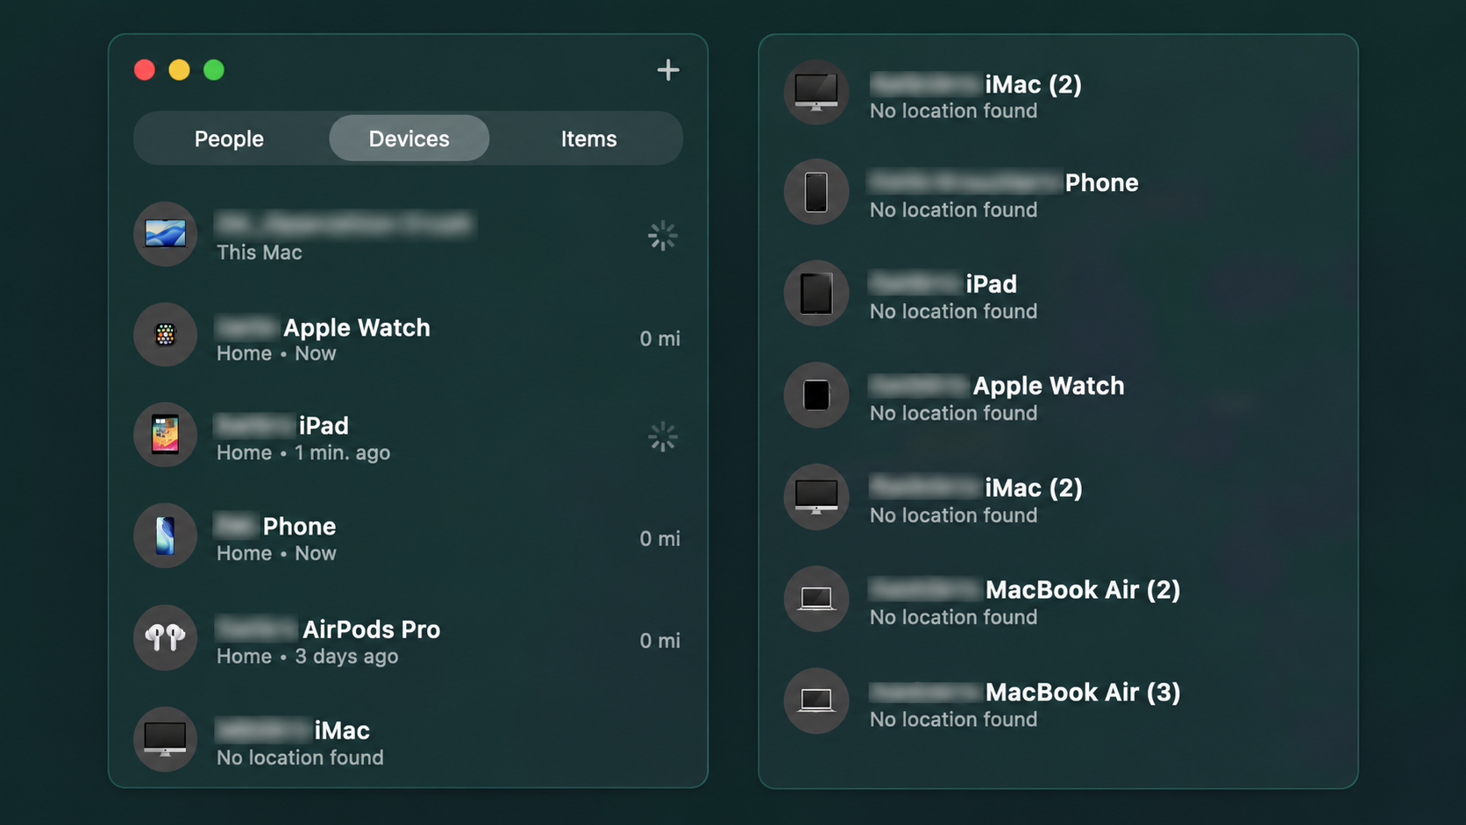
Task: Click the loading spinner beside iPad row
Action: click(x=663, y=437)
